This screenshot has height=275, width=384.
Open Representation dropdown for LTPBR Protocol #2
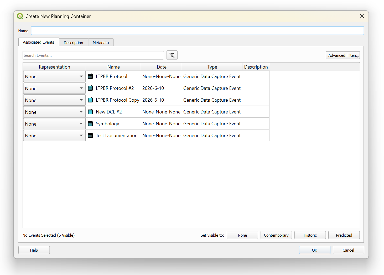point(54,88)
